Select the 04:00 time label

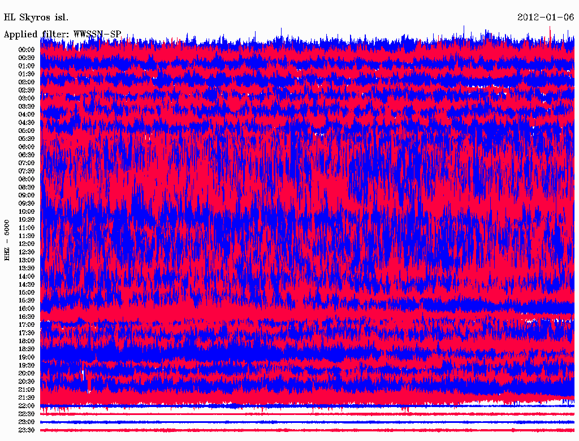27,115
